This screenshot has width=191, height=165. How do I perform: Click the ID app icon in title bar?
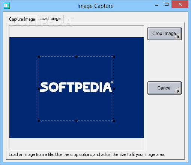7,6
